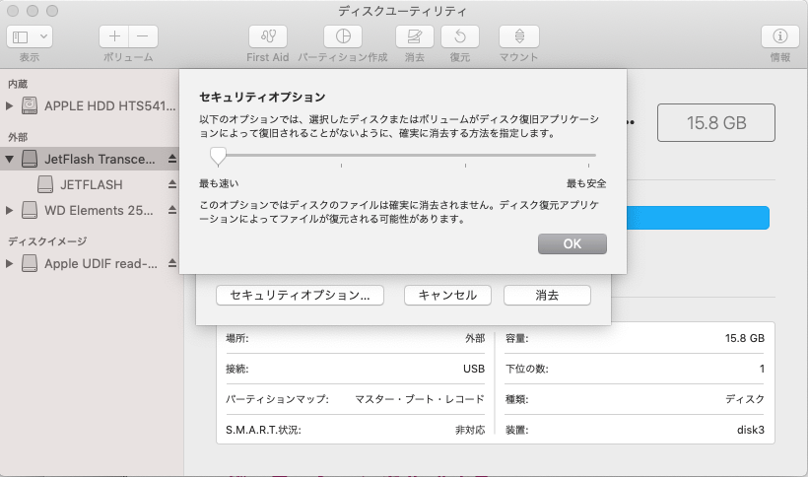
Task: Click the 復元 restore toolbar icon
Action: 460,36
